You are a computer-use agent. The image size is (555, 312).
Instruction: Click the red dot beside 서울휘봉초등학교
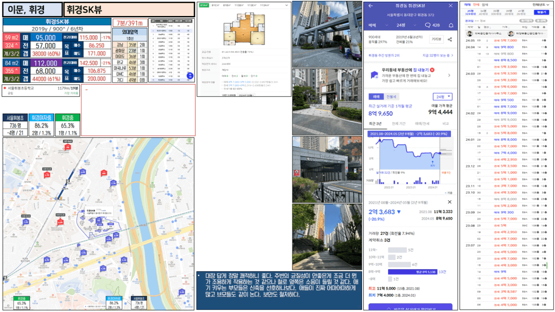point(5,88)
